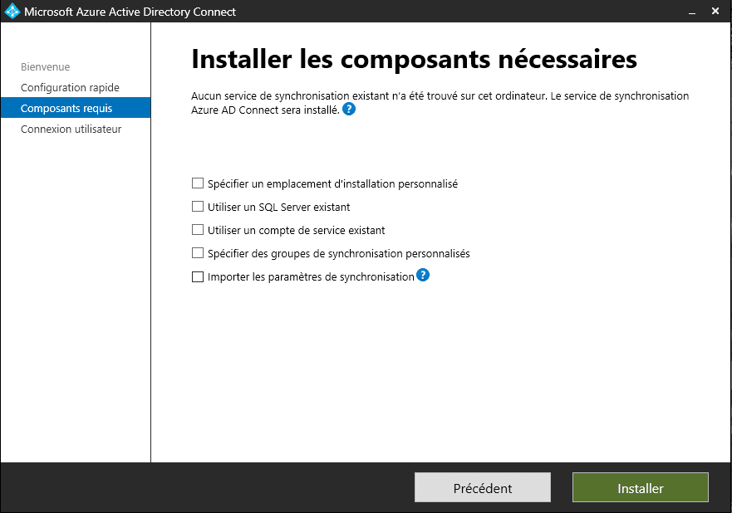Select Configuration rapide in the sidebar
The width and height of the screenshot is (732, 513).
coord(70,87)
